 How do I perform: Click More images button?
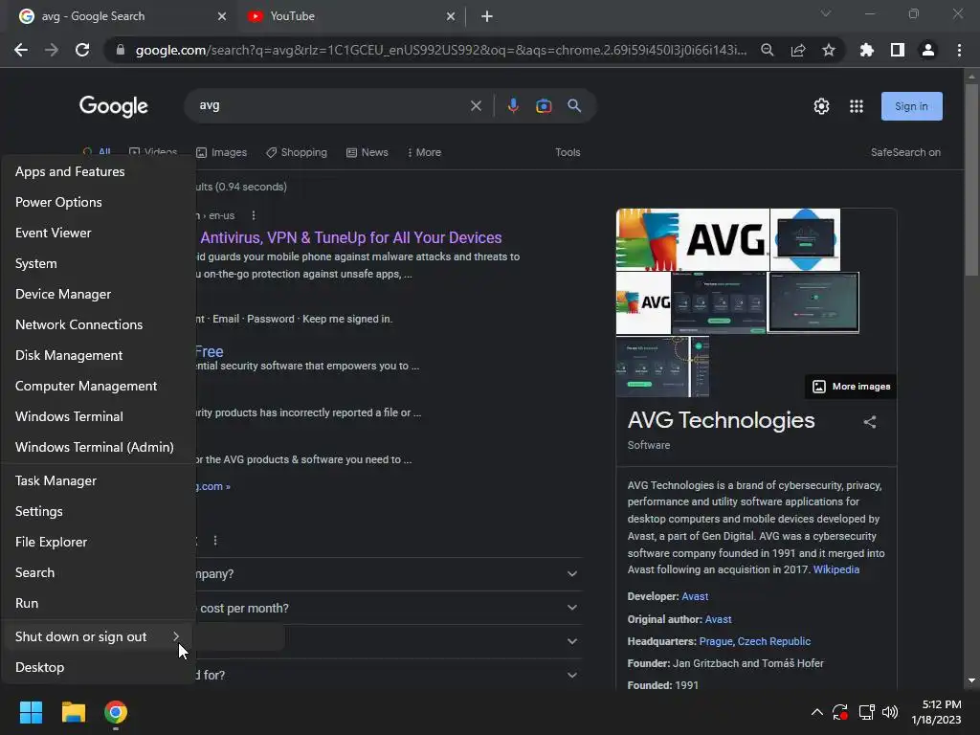click(851, 387)
